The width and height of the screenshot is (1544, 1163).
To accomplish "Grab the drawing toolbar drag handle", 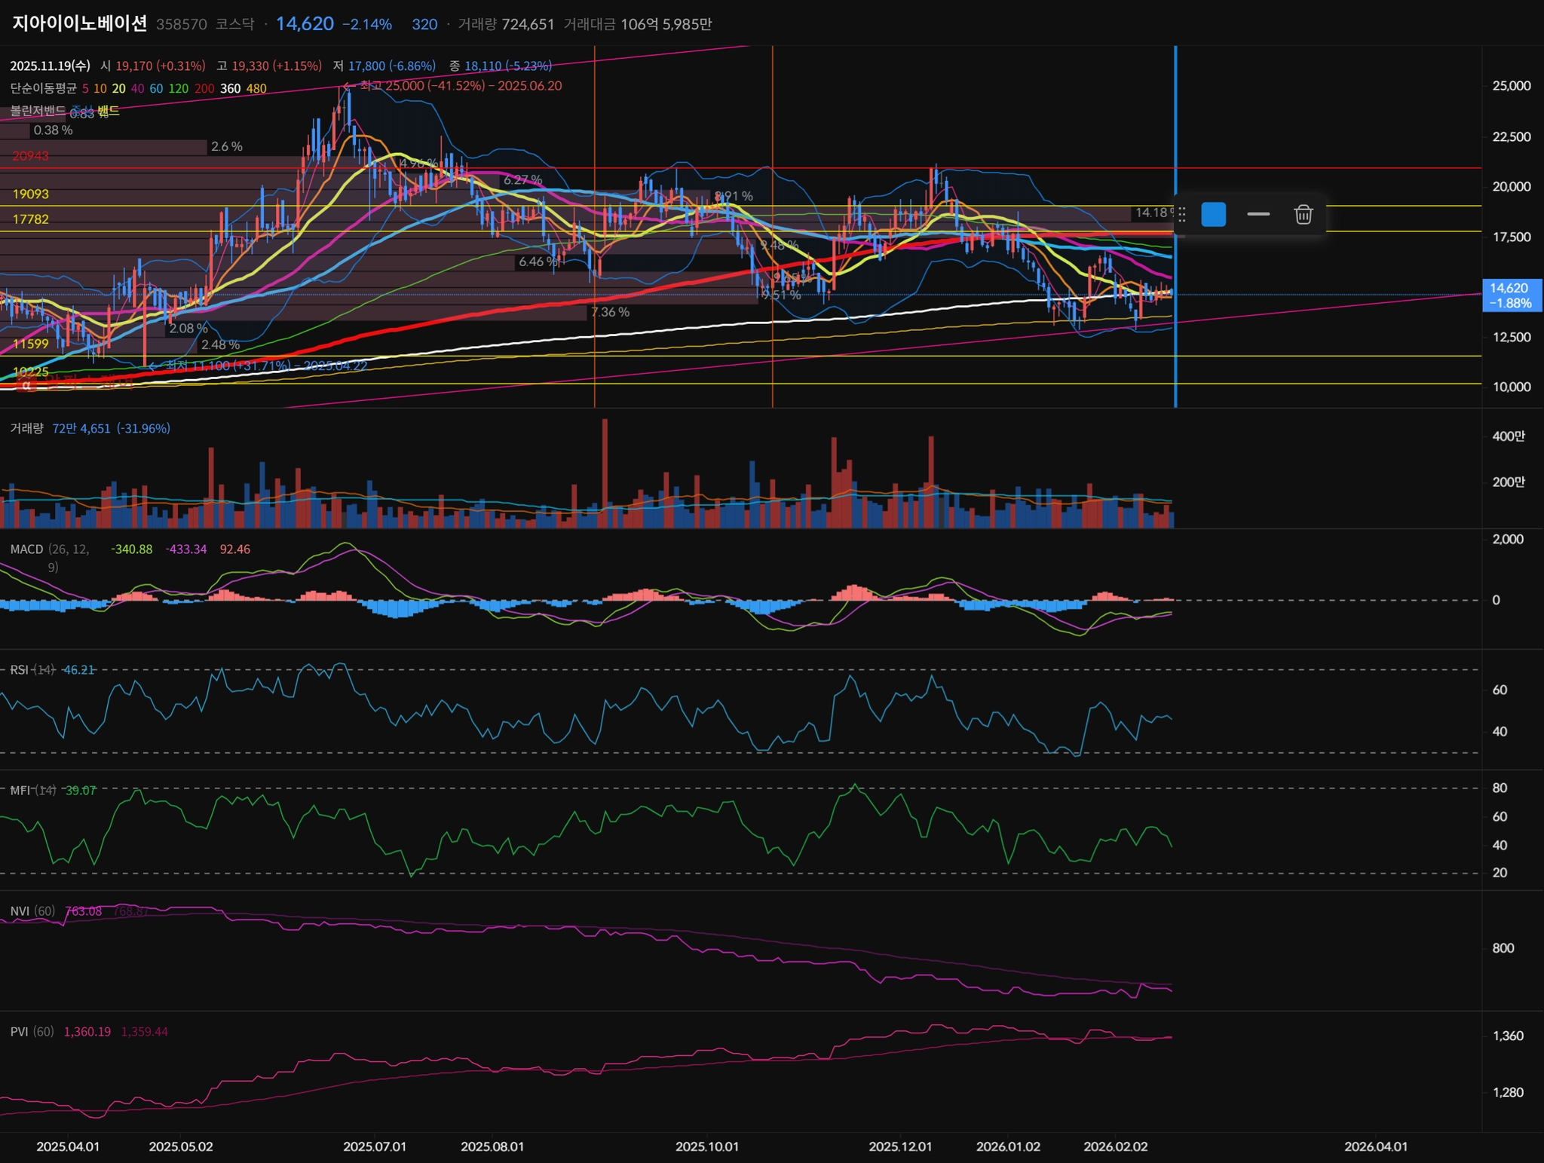I will point(1182,215).
